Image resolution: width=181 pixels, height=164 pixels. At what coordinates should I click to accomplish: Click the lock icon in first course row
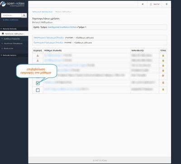163,56
